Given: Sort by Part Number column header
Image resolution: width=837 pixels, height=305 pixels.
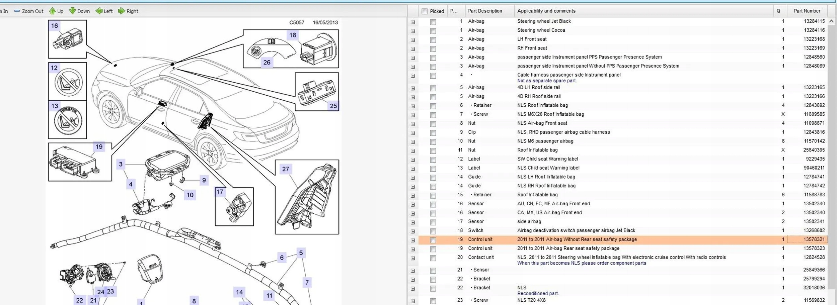Looking at the screenshot, I should 807,11.
